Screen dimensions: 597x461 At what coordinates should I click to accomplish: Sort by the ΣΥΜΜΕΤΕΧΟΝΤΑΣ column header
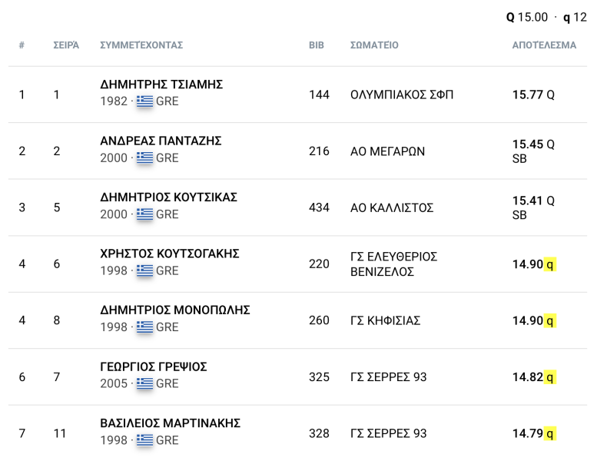(141, 45)
